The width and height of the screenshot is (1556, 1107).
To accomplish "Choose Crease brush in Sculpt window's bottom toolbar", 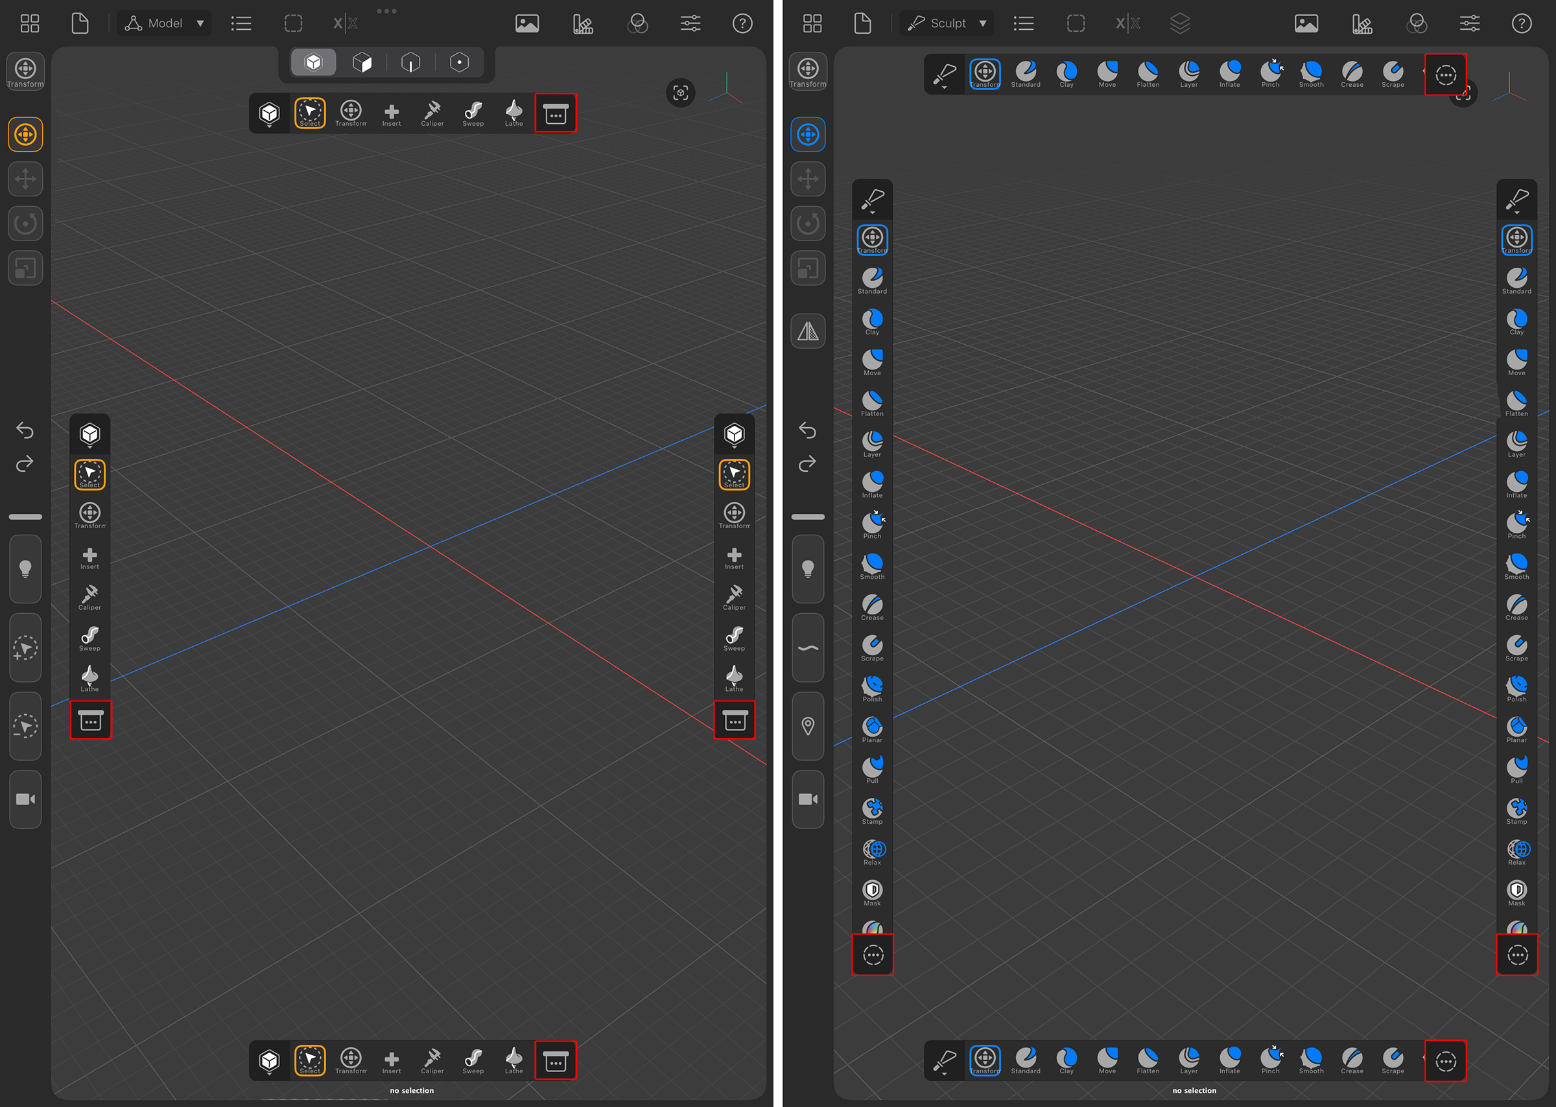I will click(1352, 1060).
